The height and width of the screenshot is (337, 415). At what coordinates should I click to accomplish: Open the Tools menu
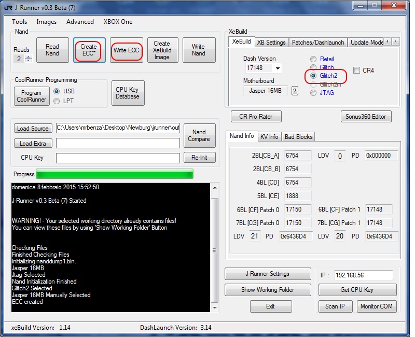[x=19, y=22]
